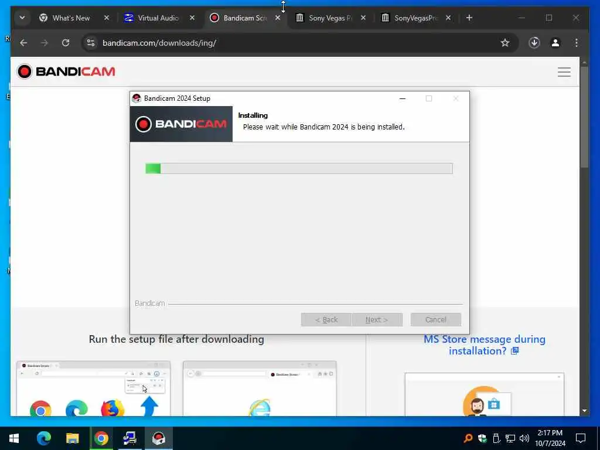Select the Bandicam setup taskbar icon
The height and width of the screenshot is (450, 600).
tap(158, 438)
